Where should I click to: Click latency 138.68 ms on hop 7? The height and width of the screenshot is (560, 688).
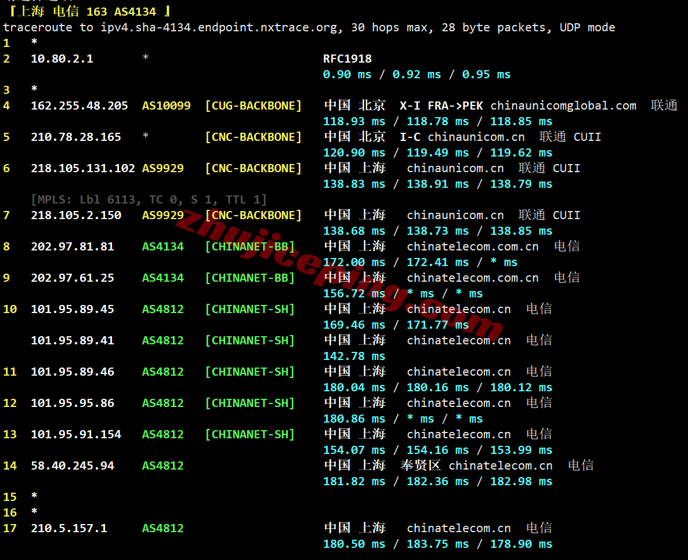[x=354, y=231]
